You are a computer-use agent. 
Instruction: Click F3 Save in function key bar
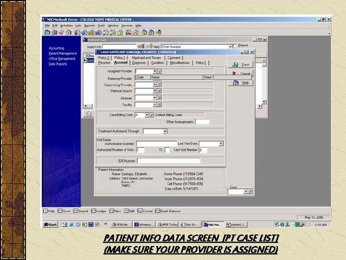[64, 211]
